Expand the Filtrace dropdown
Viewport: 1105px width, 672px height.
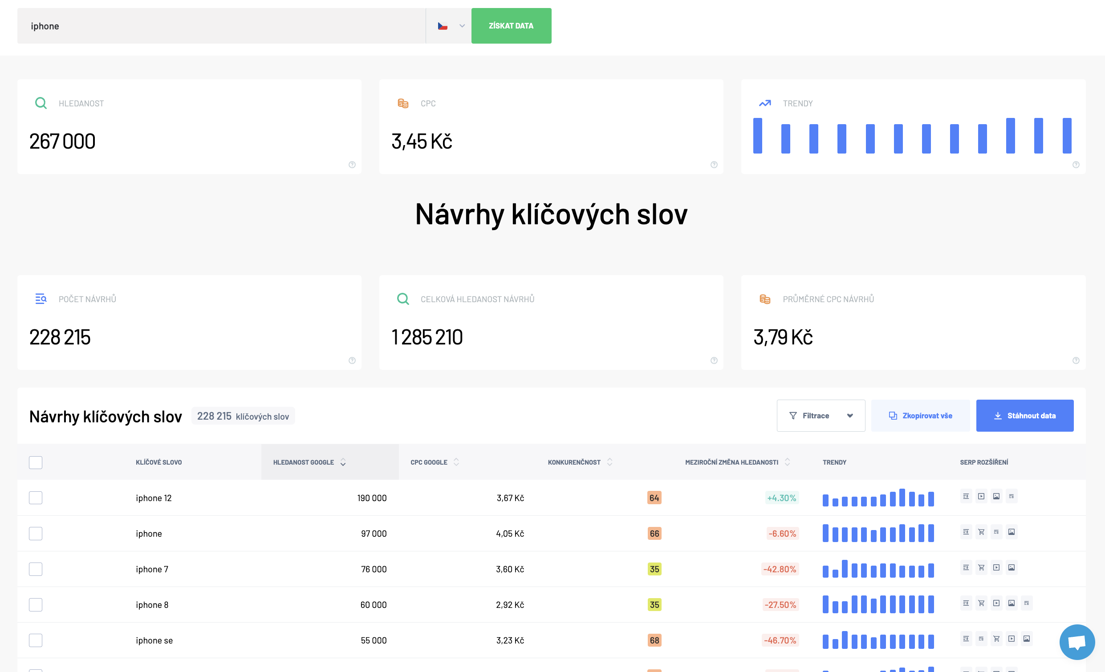(x=821, y=416)
